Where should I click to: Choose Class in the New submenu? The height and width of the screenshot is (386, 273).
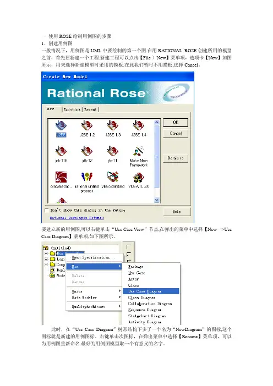[x=151, y=285]
